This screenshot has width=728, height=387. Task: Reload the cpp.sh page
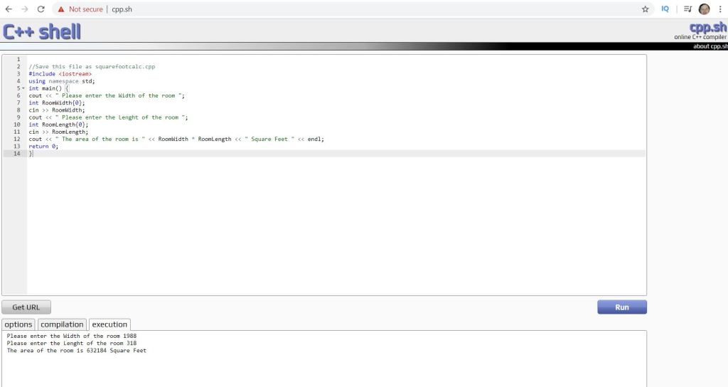tap(41, 9)
